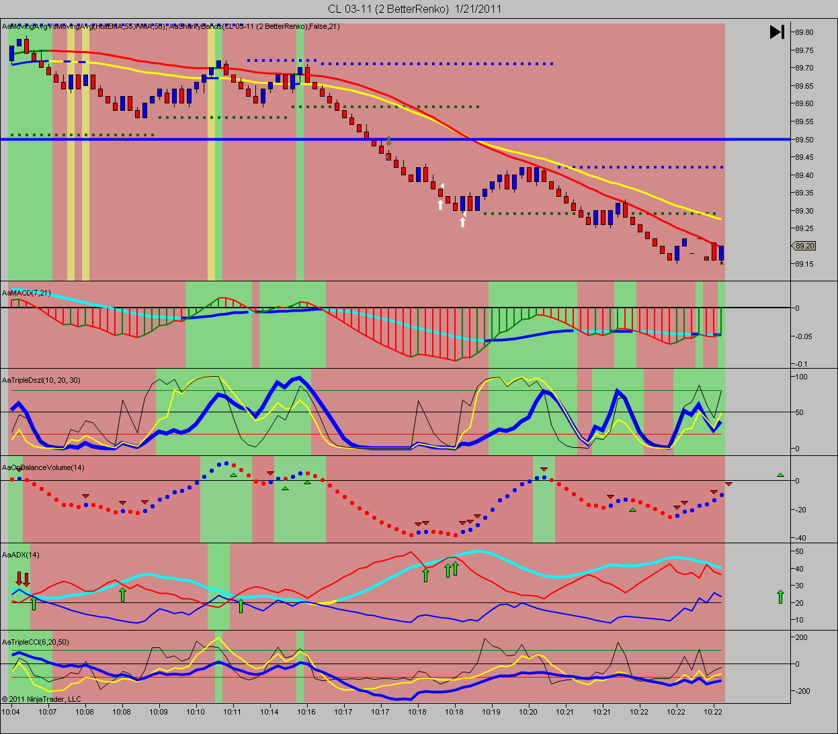
Task: Click the 2011 NinjaTrader, LLC copyright text
Action: click(41, 699)
